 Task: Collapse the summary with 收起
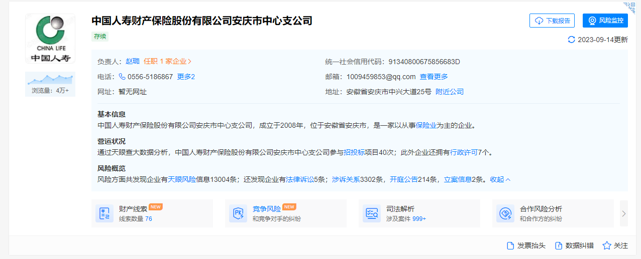[500, 179]
